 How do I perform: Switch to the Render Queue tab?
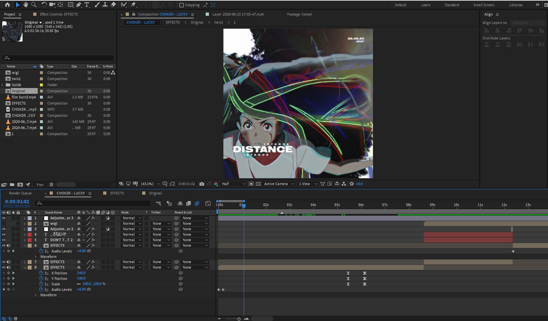coord(20,193)
